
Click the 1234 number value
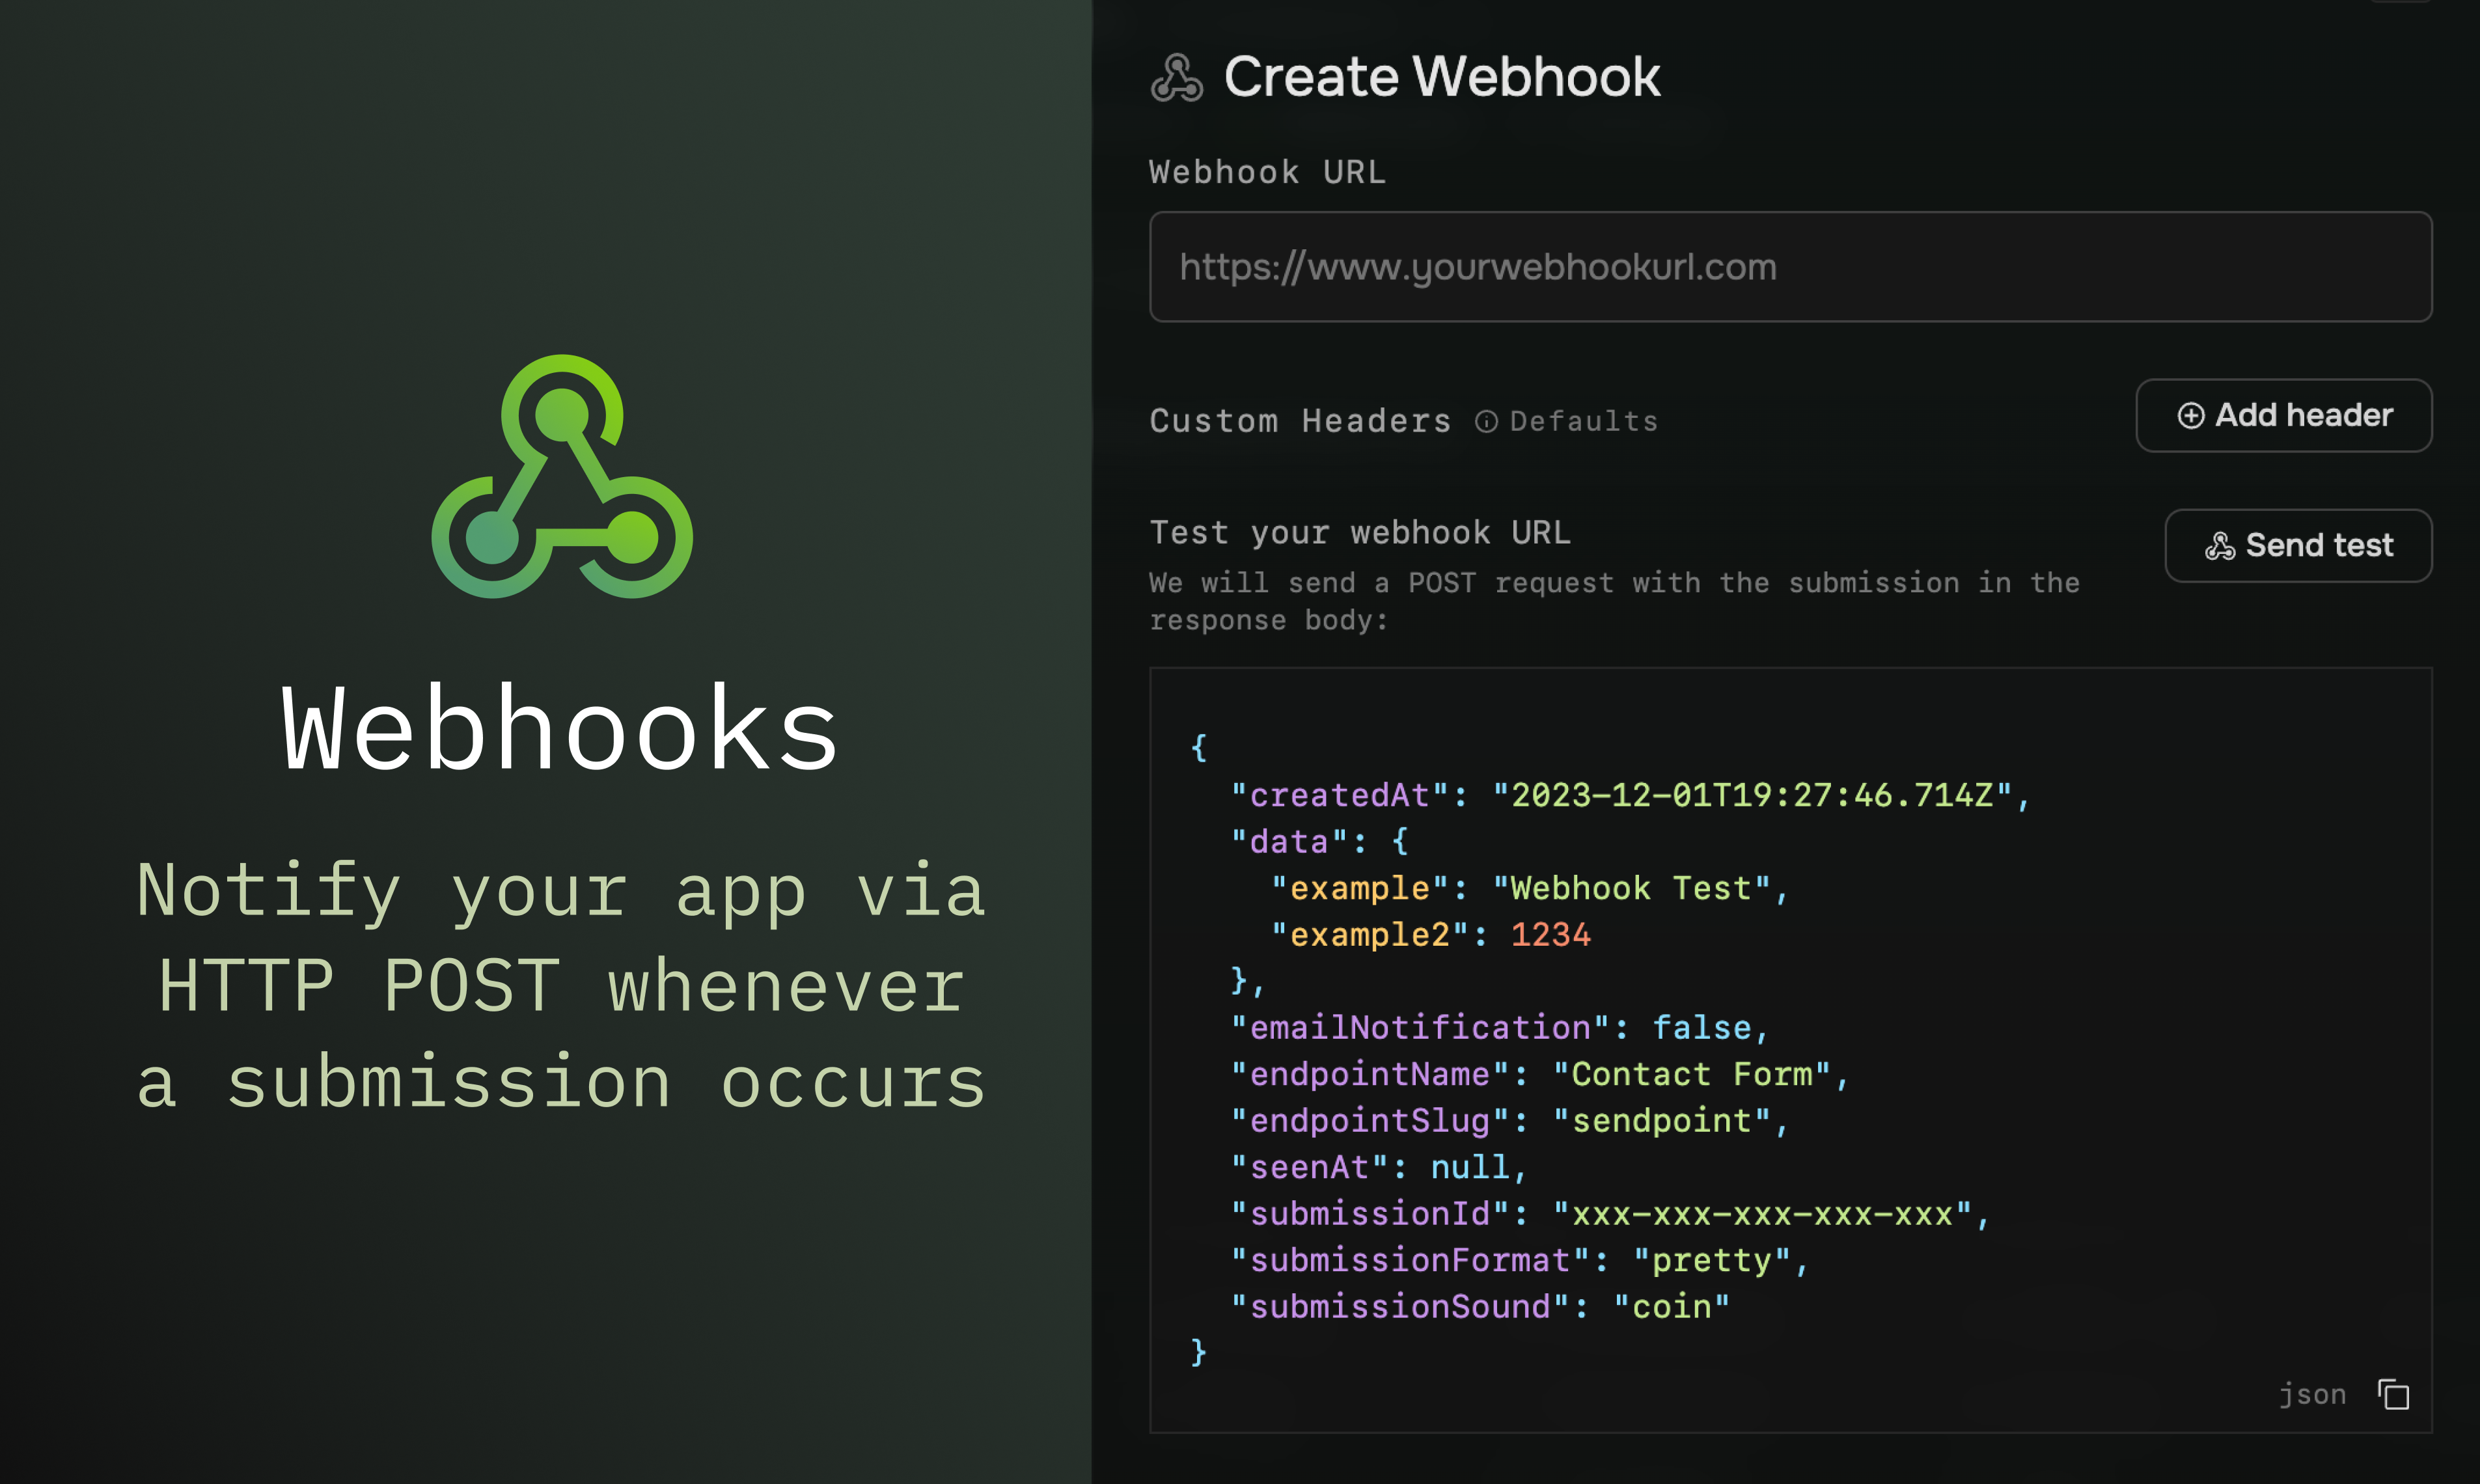(x=1550, y=934)
